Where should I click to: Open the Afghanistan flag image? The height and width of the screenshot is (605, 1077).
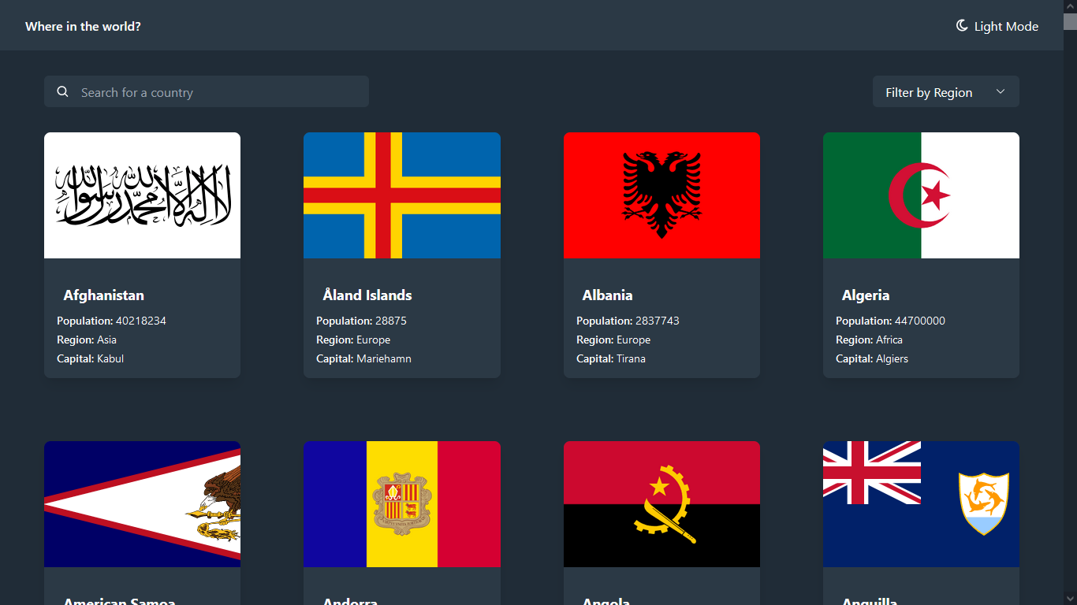coord(142,195)
